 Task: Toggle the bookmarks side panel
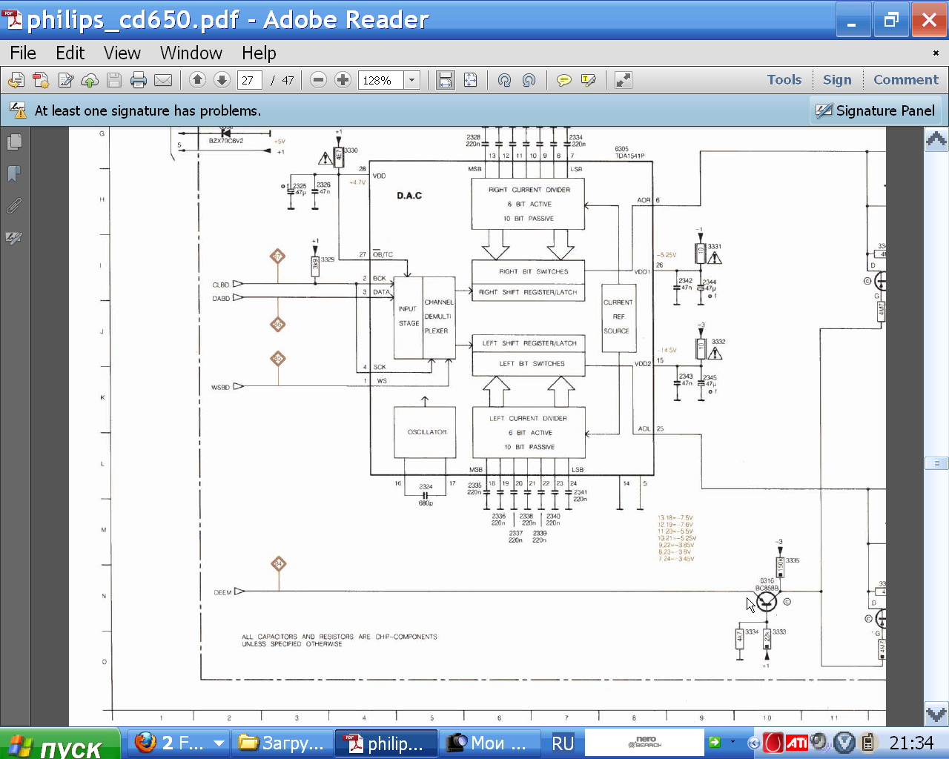[x=14, y=173]
